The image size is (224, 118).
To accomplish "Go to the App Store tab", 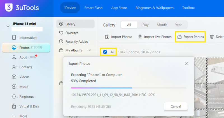I will [x=119, y=8].
